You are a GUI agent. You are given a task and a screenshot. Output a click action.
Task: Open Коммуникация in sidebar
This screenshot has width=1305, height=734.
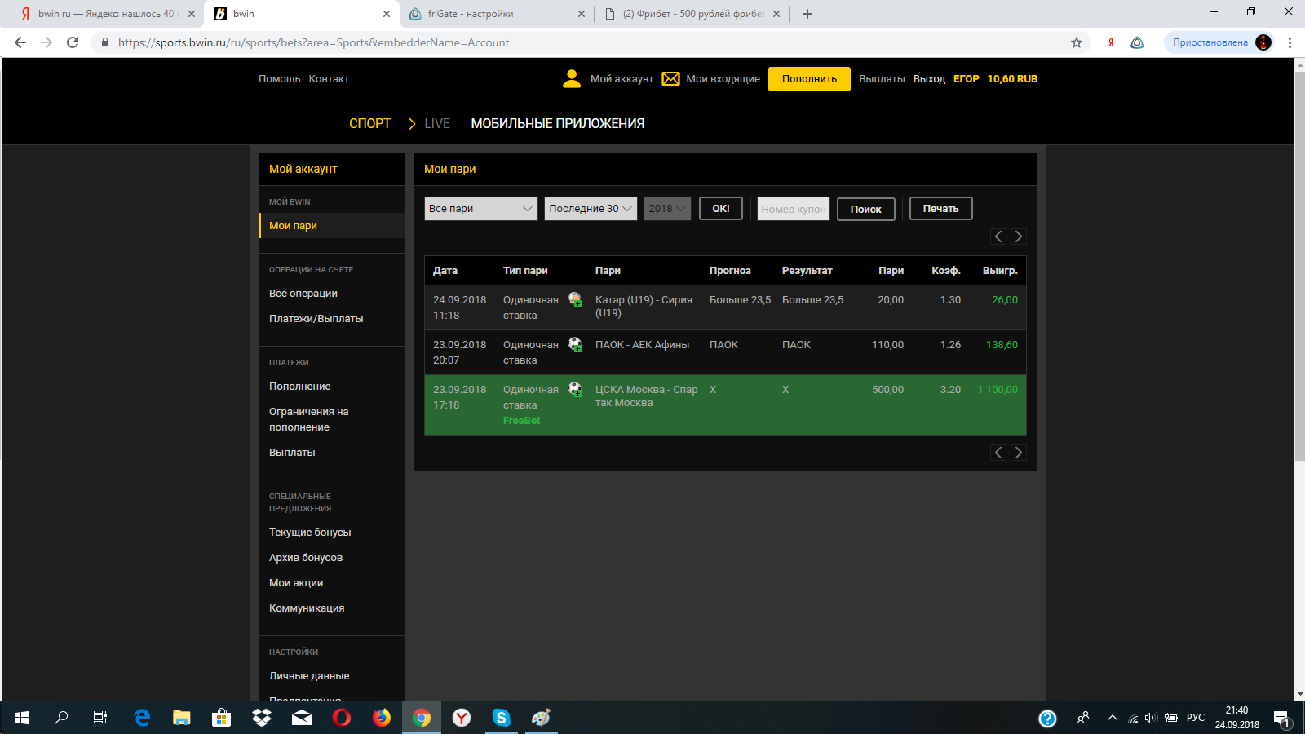pyautogui.click(x=307, y=608)
